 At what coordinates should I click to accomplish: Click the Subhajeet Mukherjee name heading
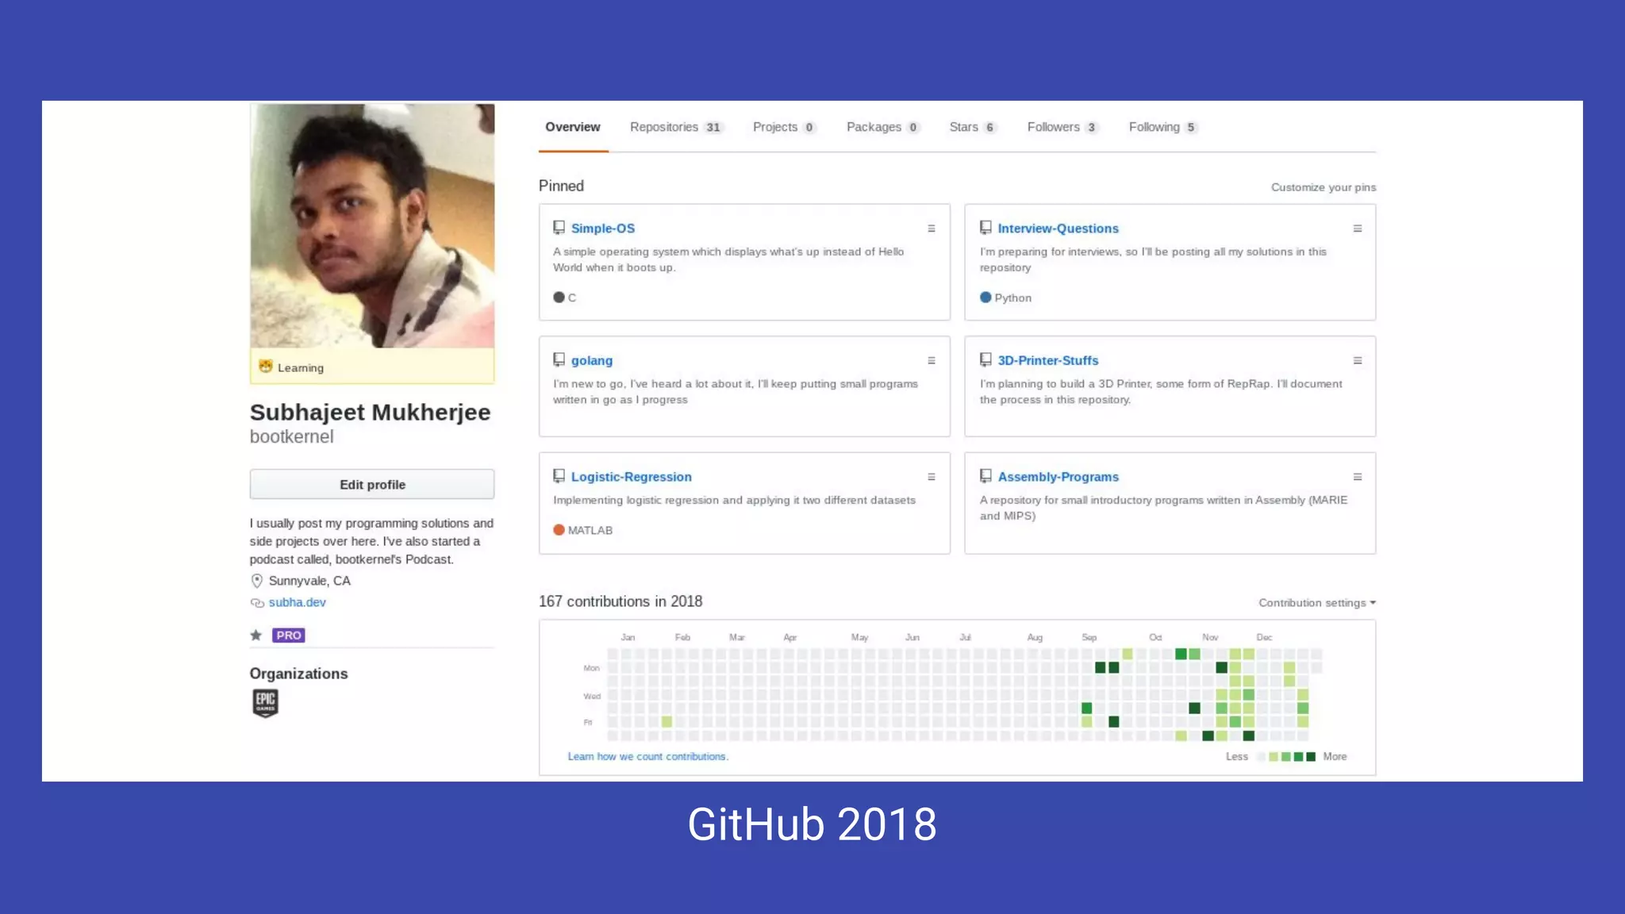click(x=370, y=413)
